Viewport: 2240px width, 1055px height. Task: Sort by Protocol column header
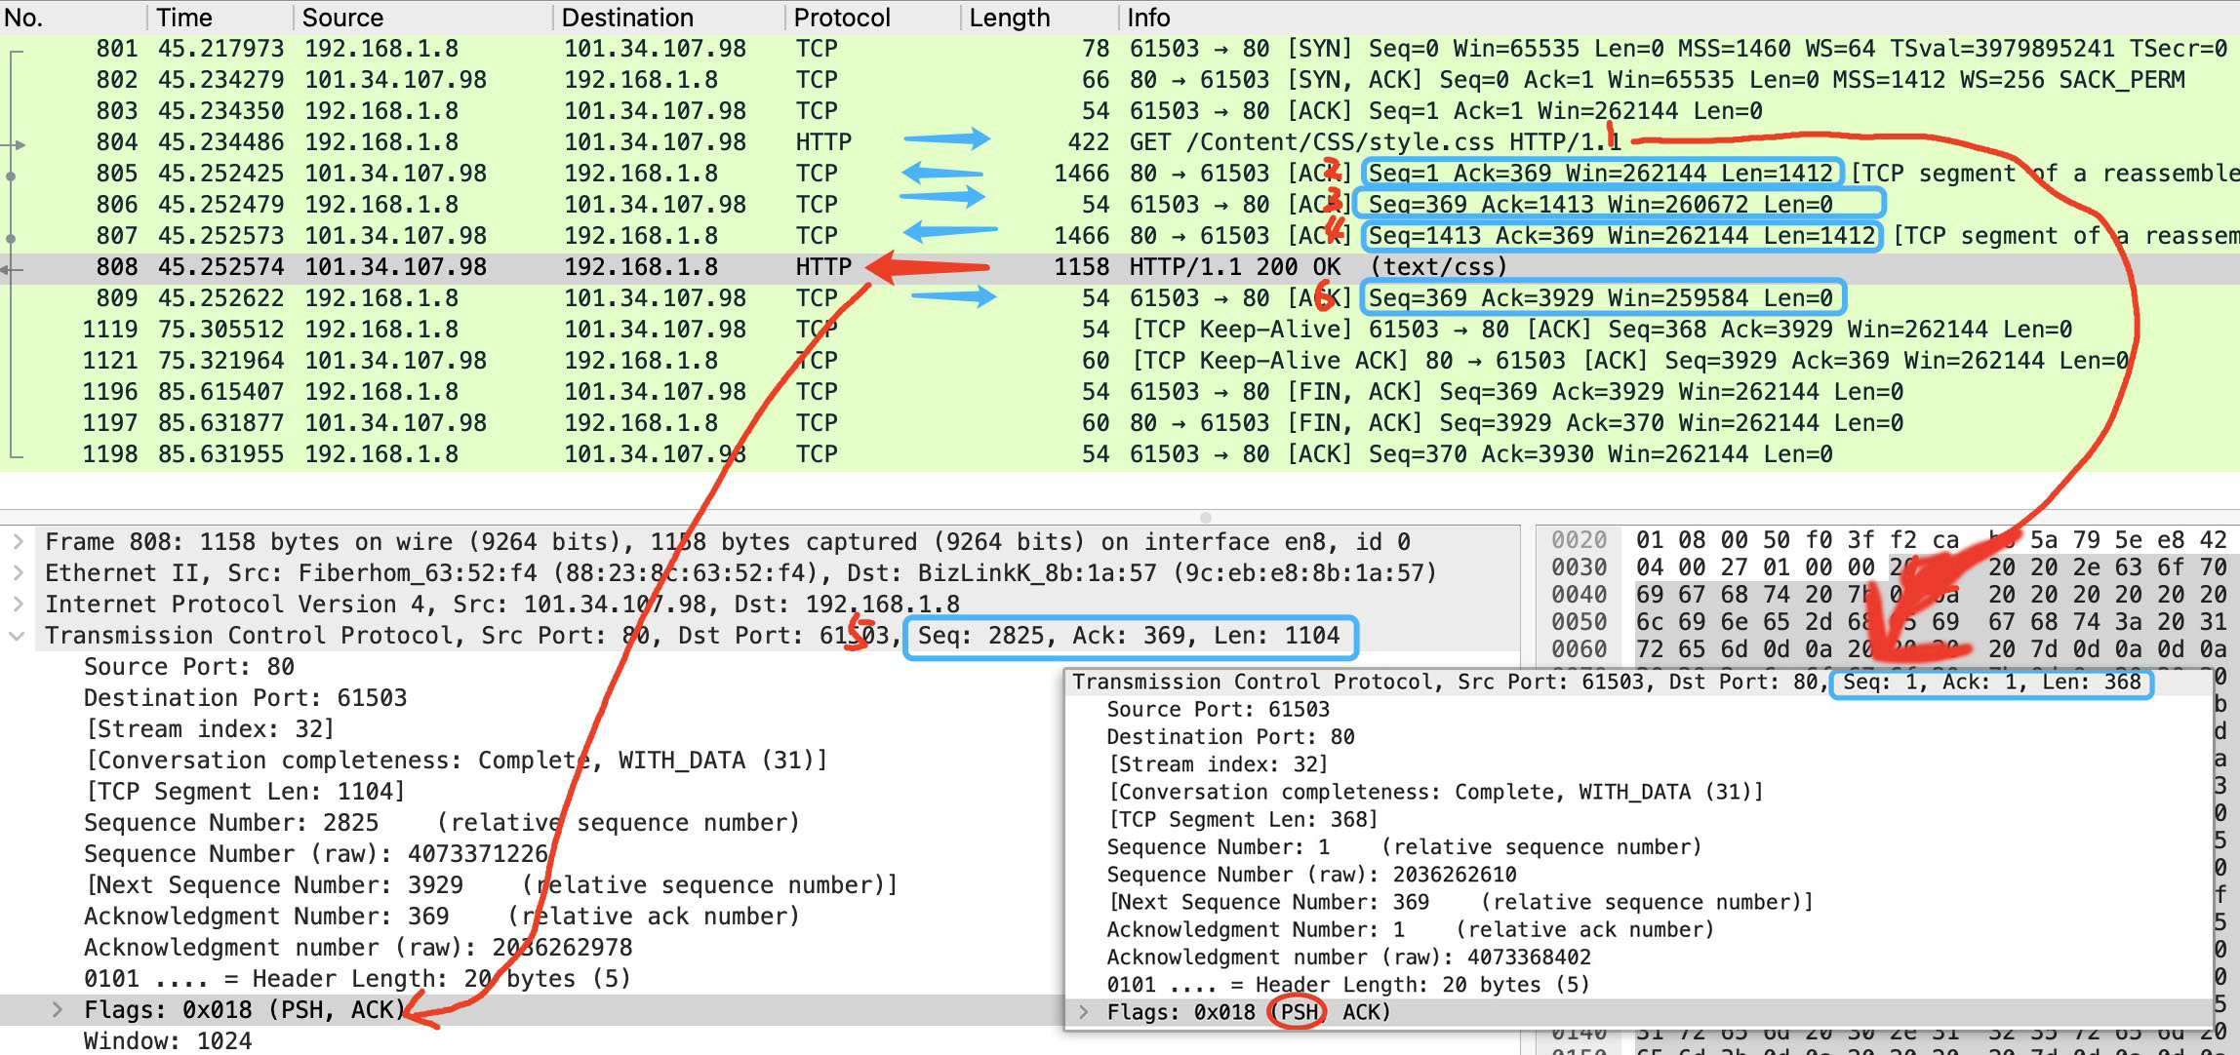point(841,18)
